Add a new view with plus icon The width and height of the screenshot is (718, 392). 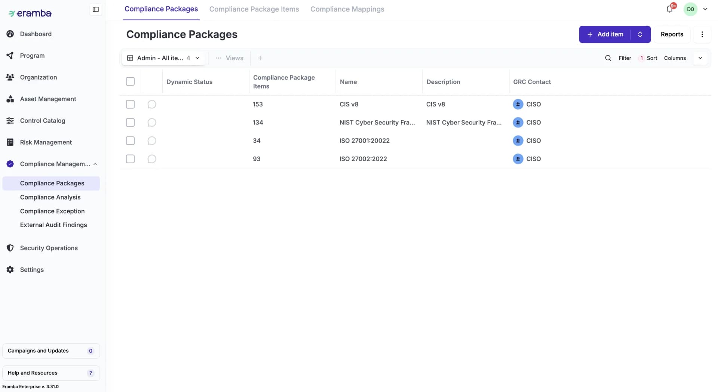[260, 58]
